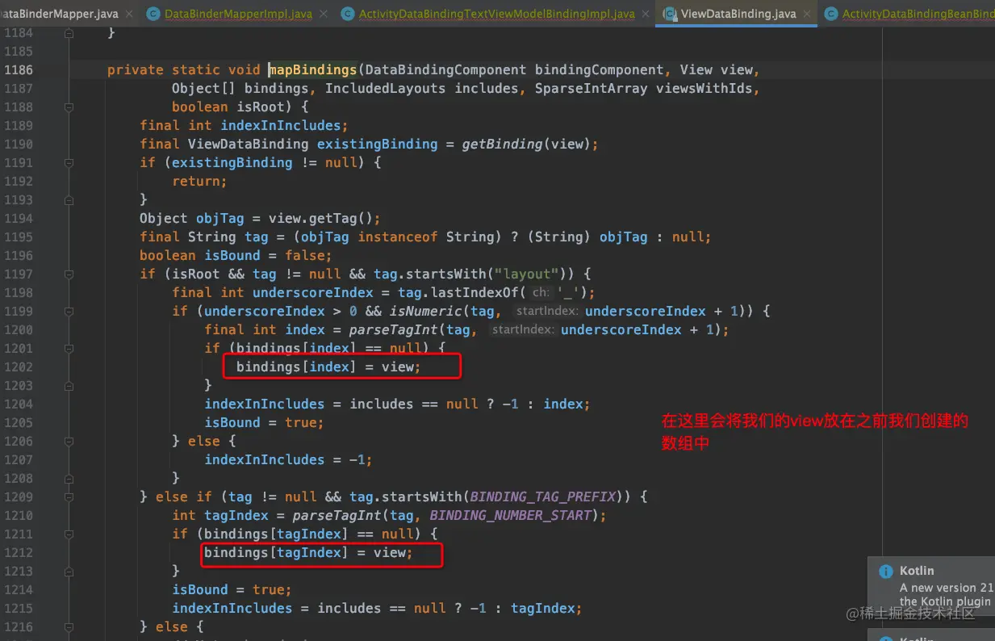
Task: Click 'isBound = true;' on line 1205
Action: point(264,422)
